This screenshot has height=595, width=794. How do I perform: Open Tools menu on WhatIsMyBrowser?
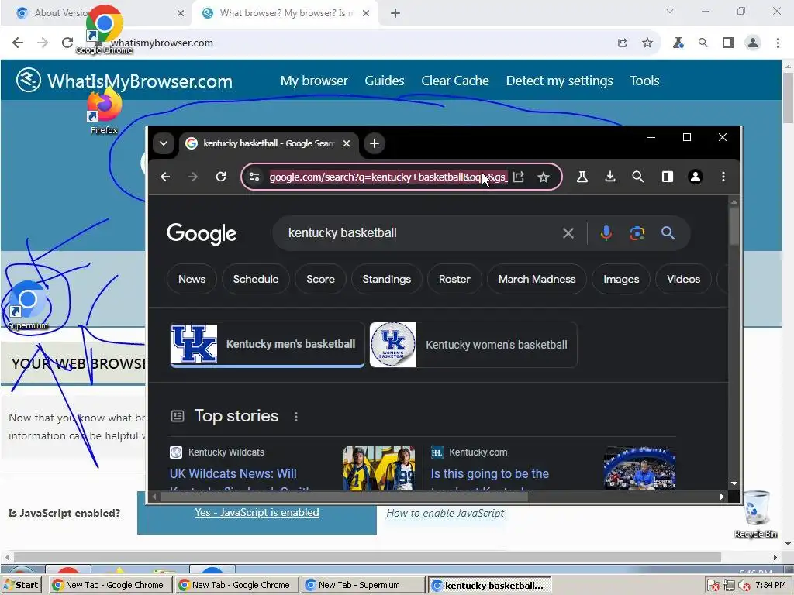(644, 81)
